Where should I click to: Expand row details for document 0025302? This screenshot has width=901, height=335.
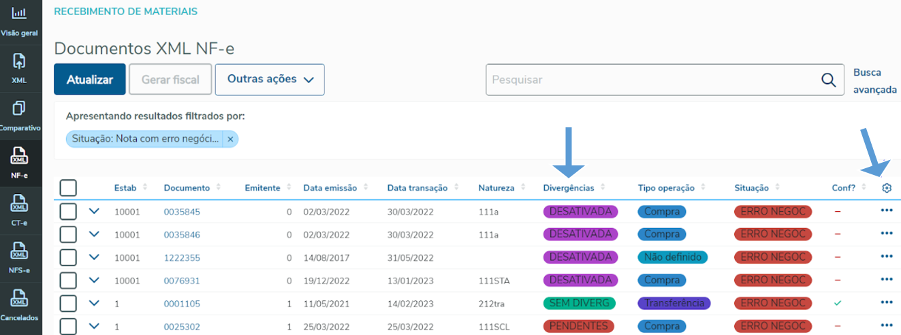click(95, 325)
